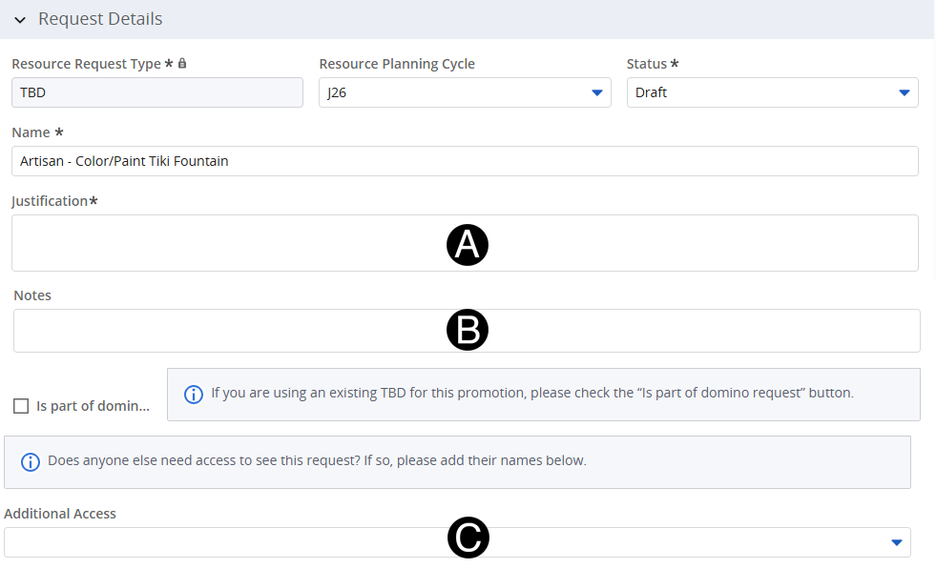Click the lock icon beside Resource Request Type
The height and width of the screenshot is (569, 936).
pos(182,64)
